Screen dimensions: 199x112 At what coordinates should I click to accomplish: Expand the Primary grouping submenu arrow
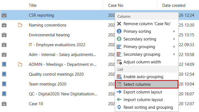click(x=174, y=47)
